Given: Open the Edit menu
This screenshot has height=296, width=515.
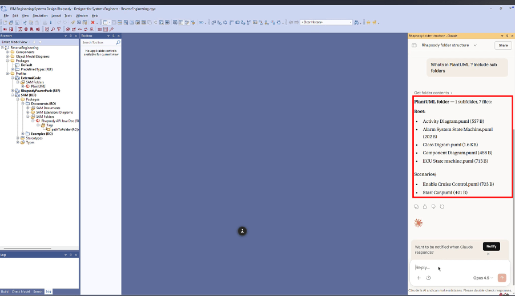Looking at the screenshot, I should pos(15,15).
